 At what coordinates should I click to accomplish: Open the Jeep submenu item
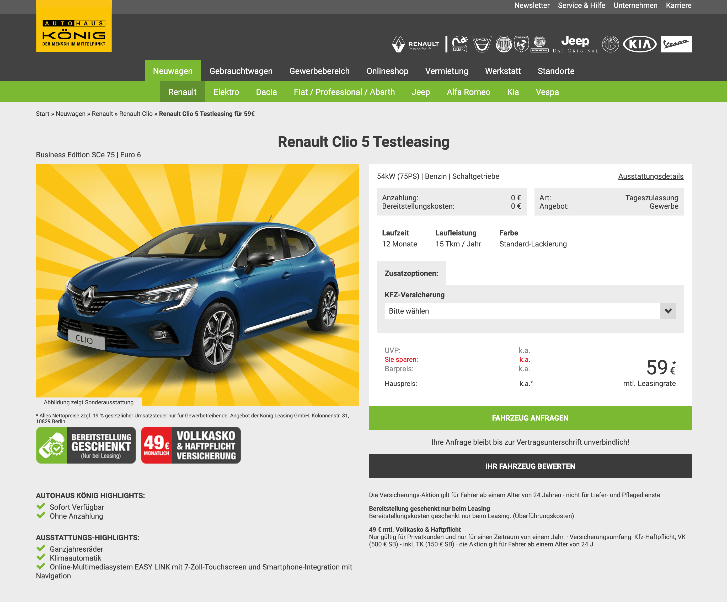tap(421, 92)
